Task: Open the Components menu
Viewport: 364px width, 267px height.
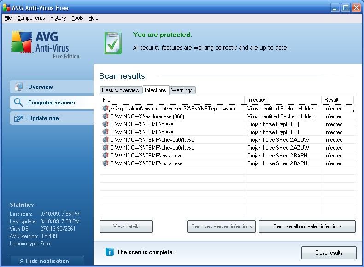Action: [31, 18]
